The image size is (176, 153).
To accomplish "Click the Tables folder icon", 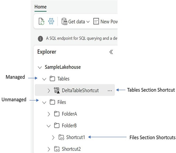I will (52, 79).
